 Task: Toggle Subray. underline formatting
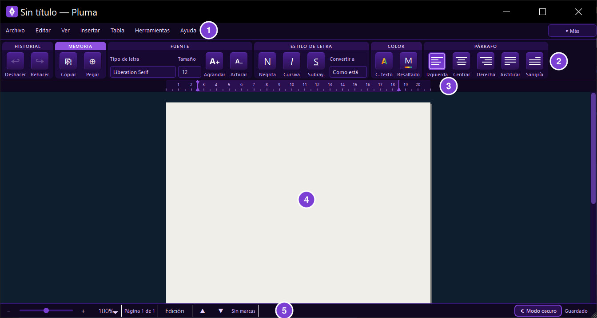pyautogui.click(x=316, y=61)
